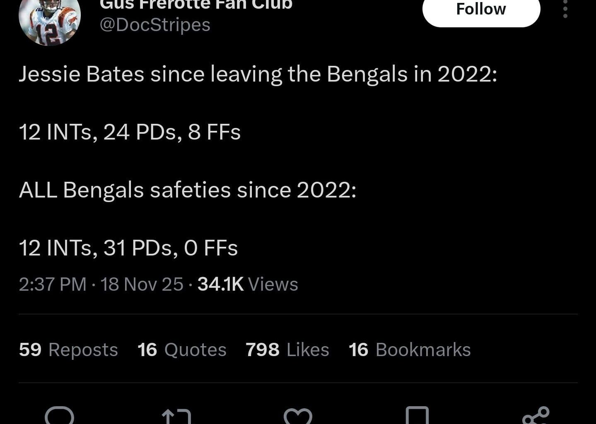Toggle follow state via Follow button

click(480, 9)
